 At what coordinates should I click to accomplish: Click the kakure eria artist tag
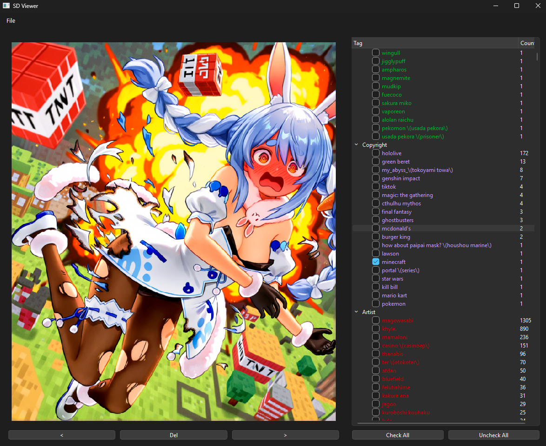395,395
